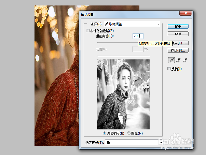The image size is (206, 155).
Task: Switch preview to 图像 radio button
Action: coord(129,133)
